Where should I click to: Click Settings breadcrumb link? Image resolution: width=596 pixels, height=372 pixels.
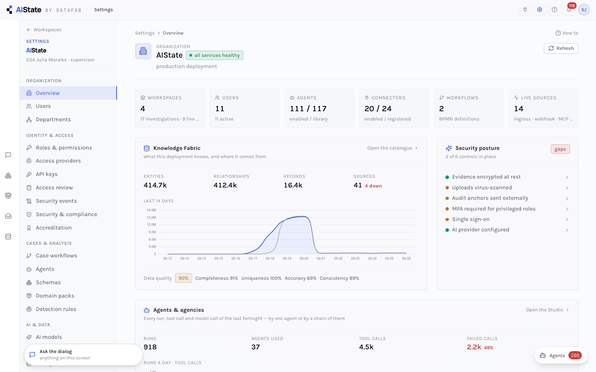tap(145, 33)
